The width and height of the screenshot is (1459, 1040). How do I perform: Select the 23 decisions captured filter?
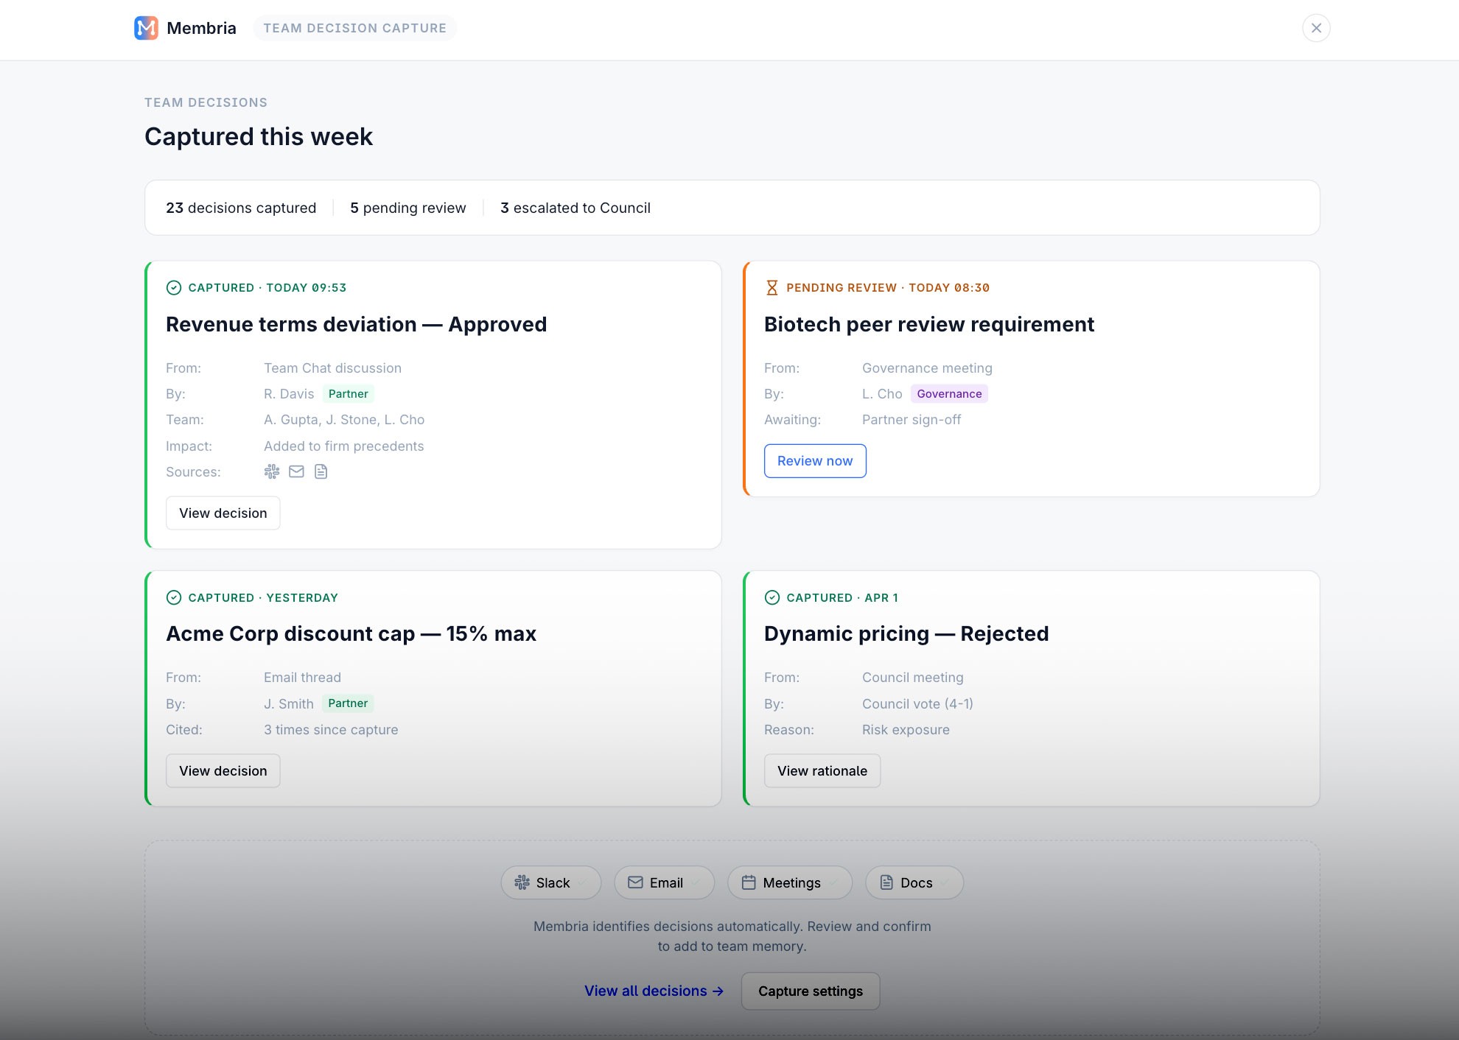click(x=240, y=208)
